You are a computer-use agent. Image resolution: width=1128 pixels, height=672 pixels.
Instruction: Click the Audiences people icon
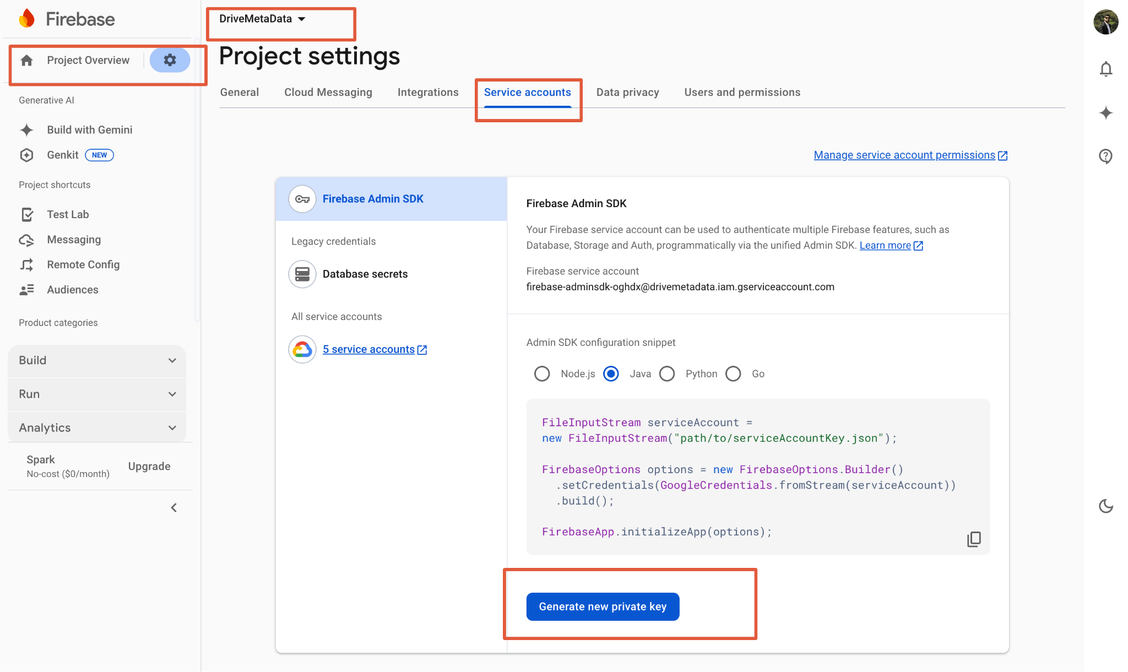click(26, 290)
